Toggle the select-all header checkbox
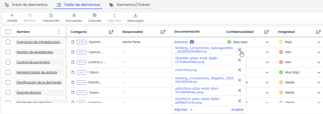The width and height of the screenshot is (323, 114). click(x=8, y=32)
